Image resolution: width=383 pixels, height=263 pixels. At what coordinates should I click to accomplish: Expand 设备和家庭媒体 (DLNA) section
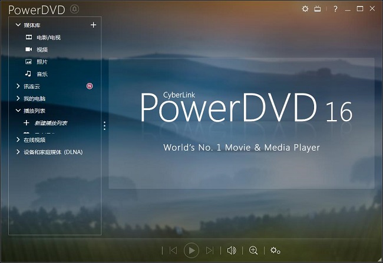pos(18,152)
